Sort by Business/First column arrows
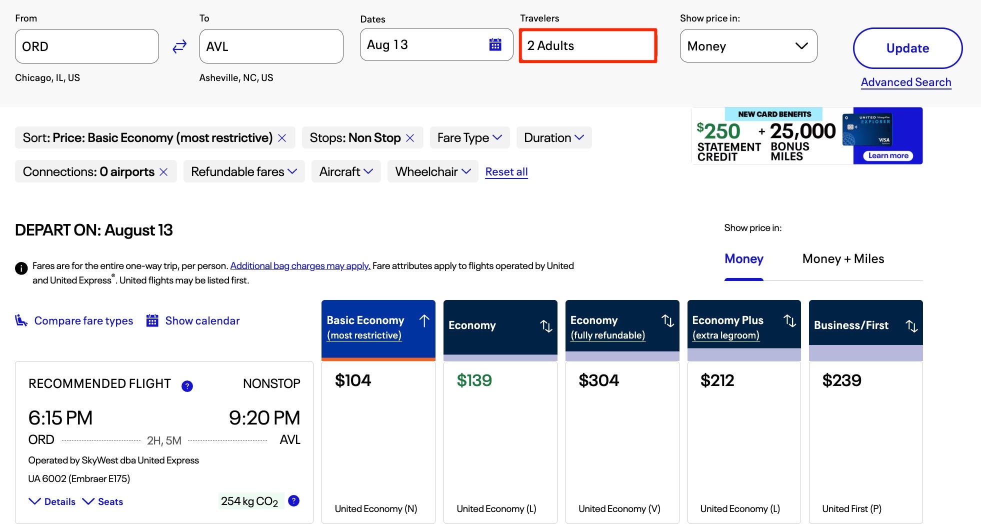 [x=911, y=326]
